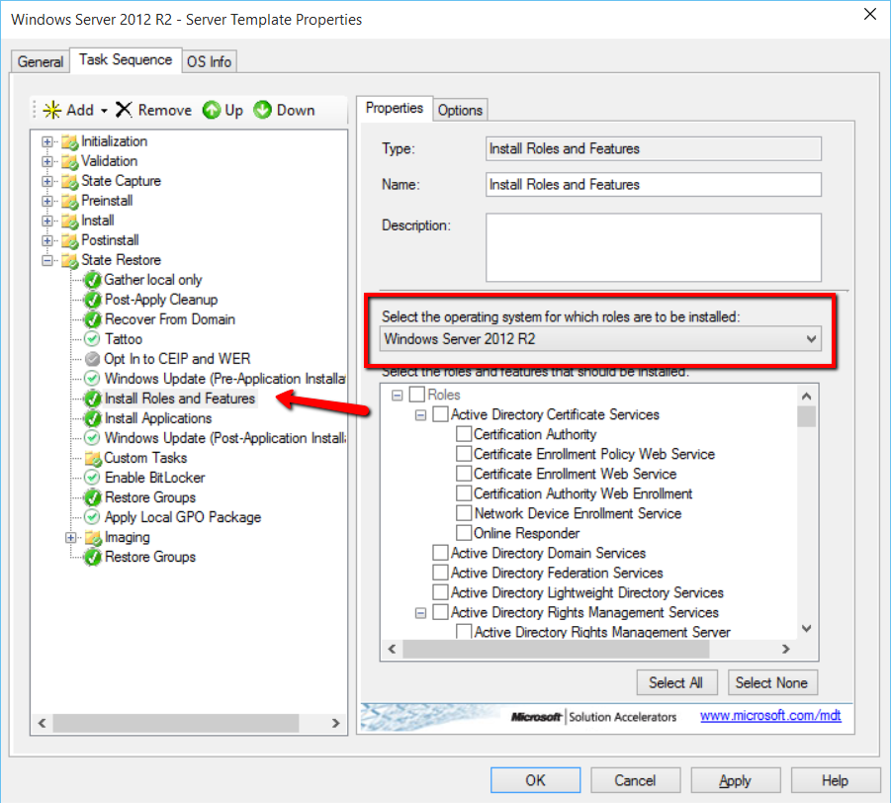Select the Tattoo step icon
Screen dimensions: 891x803
(x=92, y=339)
